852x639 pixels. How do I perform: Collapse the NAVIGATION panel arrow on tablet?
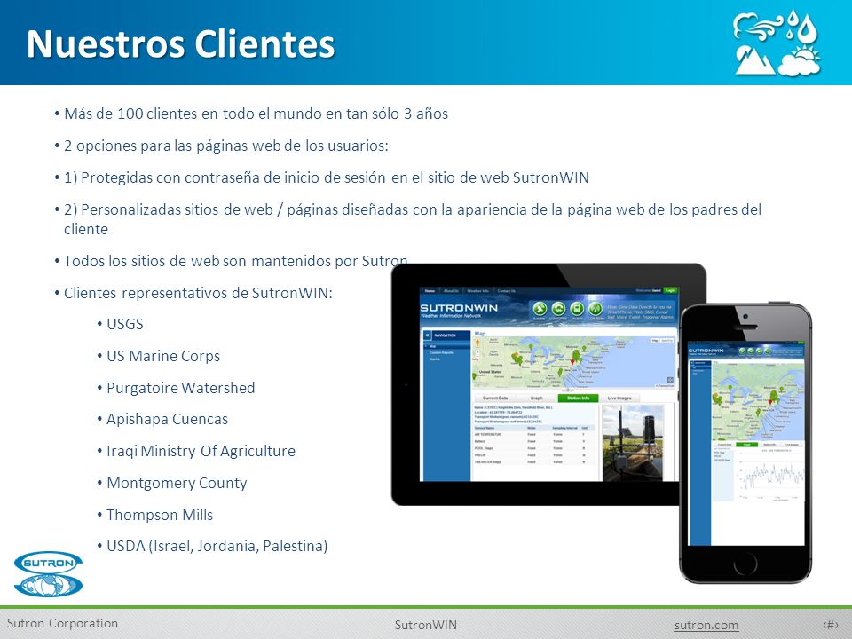pos(427,335)
